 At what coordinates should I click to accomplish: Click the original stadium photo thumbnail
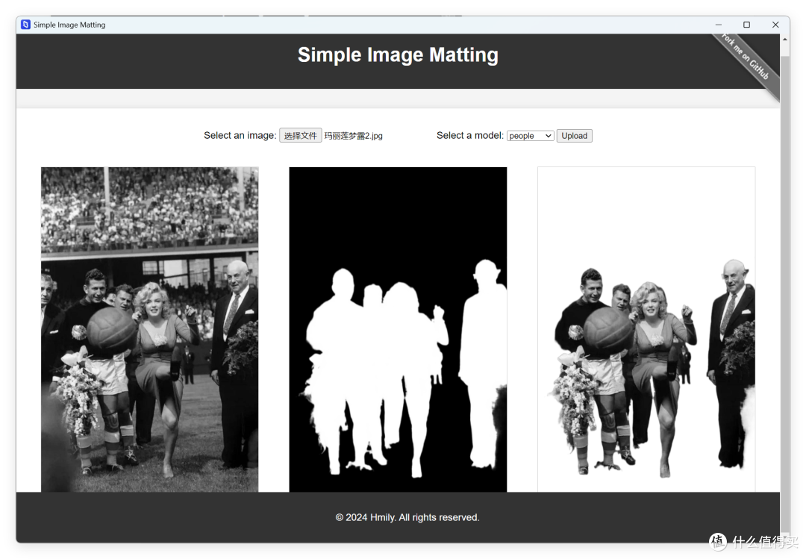pyautogui.click(x=149, y=329)
